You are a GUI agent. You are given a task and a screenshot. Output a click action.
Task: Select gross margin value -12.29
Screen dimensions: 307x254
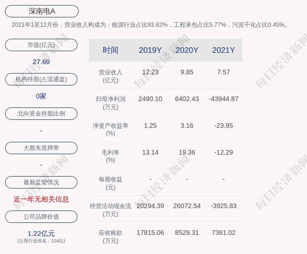[223, 152]
